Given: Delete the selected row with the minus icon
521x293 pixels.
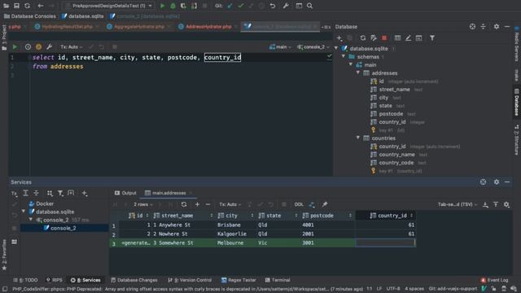Looking at the screenshot, I should point(208,204).
